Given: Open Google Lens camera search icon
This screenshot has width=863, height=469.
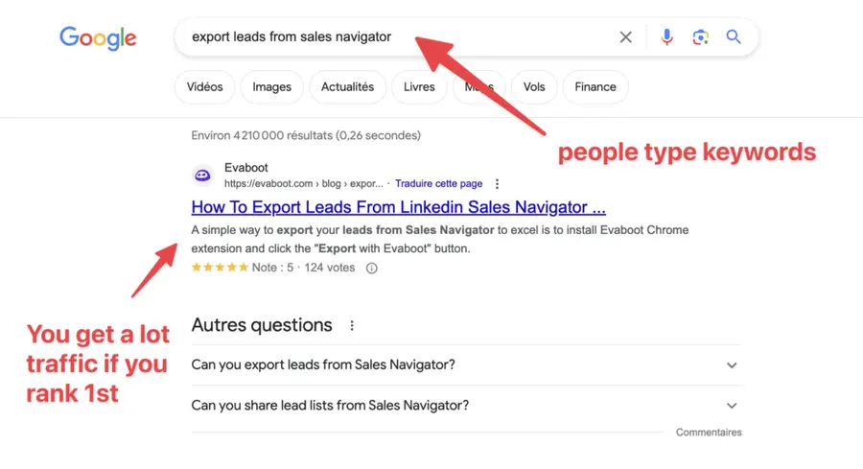Looking at the screenshot, I should (700, 36).
